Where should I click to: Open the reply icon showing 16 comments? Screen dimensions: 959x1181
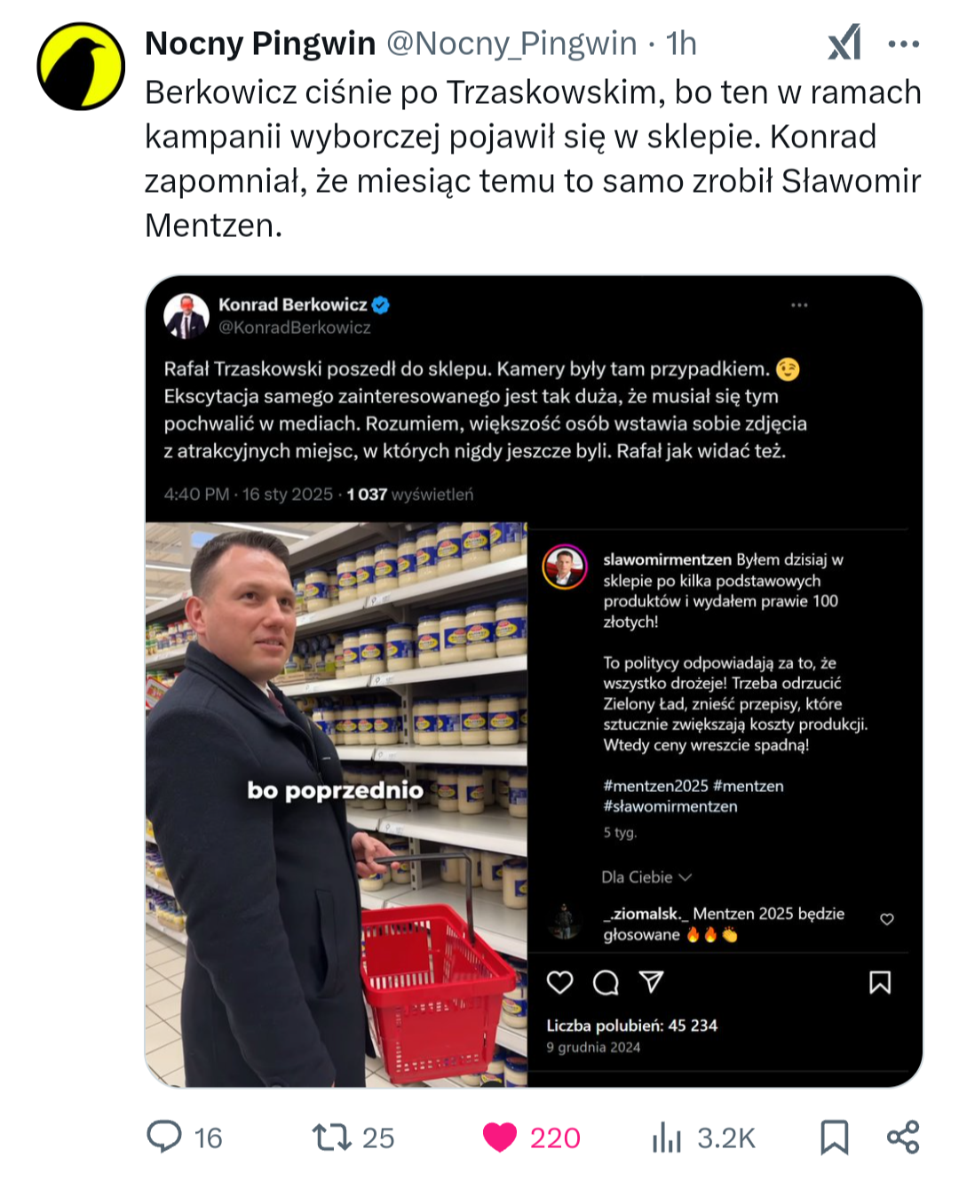click(x=164, y=1137)
